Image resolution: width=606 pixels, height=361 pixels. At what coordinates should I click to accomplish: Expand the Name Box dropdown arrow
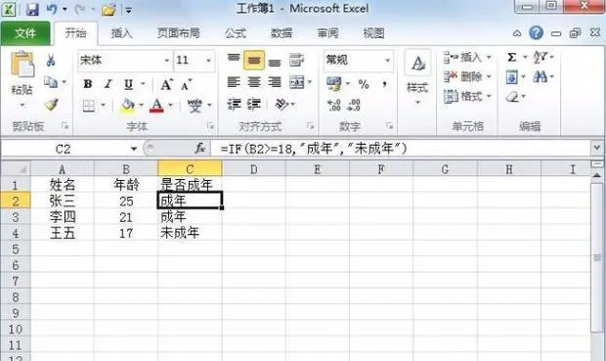[x=134, y=149]
